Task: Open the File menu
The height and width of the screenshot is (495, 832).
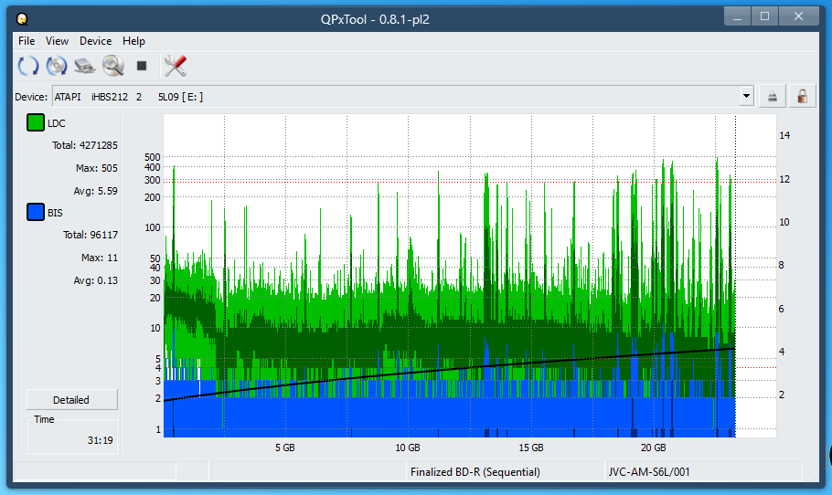Action: click(x=27, y=41)
